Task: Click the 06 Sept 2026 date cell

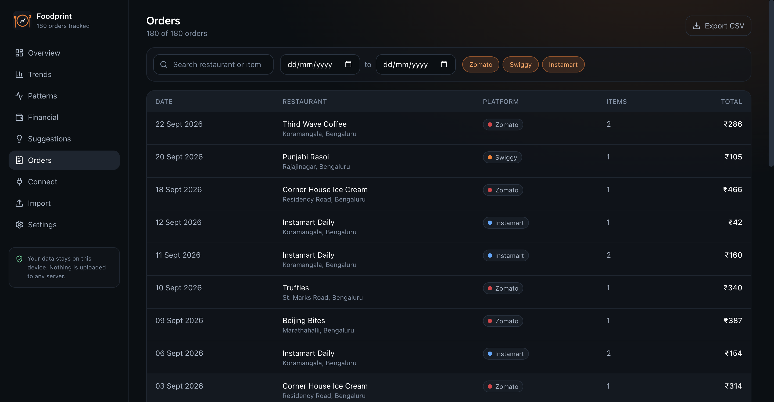Action: pos(179,353)
